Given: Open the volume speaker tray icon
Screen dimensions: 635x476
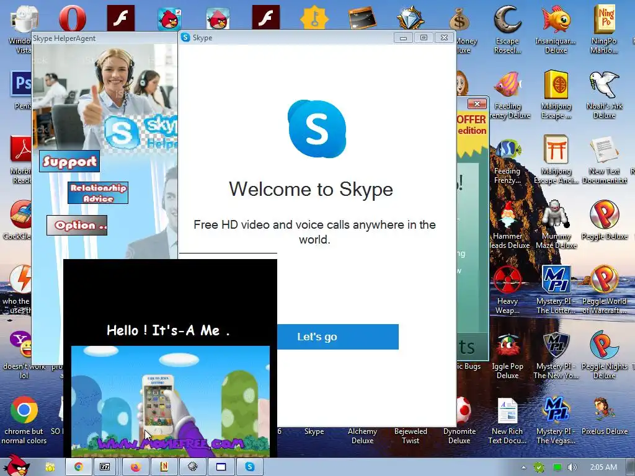Looking at the screenshot, I should pos(572,467).
